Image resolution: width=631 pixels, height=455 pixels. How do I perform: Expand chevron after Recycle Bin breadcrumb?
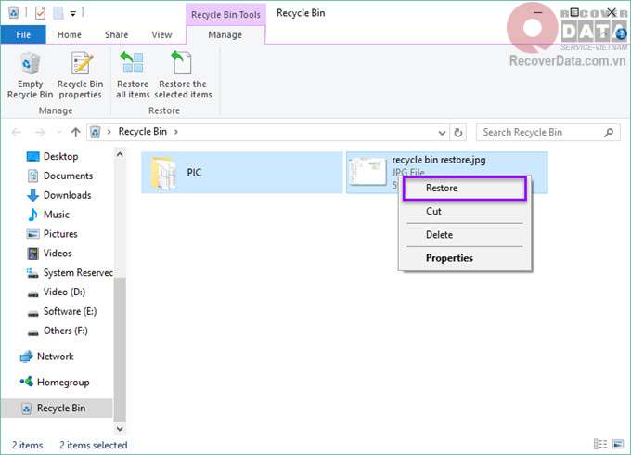click(x=176, y=132)
